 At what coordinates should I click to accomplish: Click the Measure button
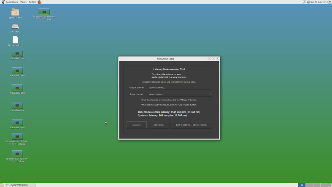pos(136,125)
